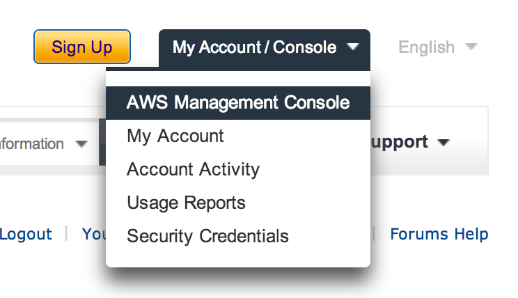This screenshot has width=518, height=298.
Task: Open Account Activity from the menu
Action: click(x=193, y=169)
